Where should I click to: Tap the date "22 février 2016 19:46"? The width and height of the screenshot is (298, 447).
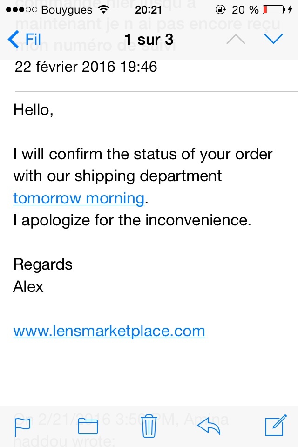click(x=86, y=67)
